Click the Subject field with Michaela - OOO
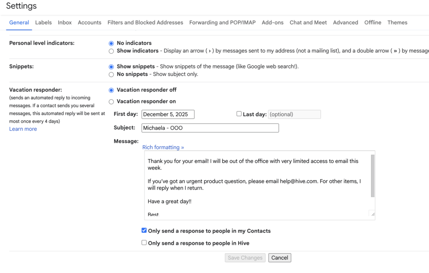Screen dimensions: 429x273 click(209, 128)
